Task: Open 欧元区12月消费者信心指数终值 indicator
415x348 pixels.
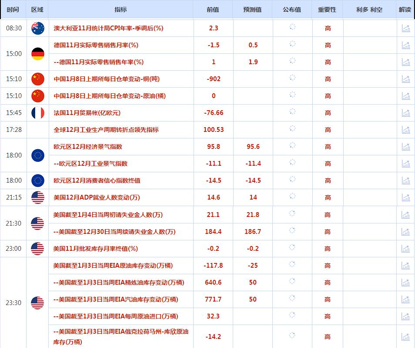Action: (97, 181)
